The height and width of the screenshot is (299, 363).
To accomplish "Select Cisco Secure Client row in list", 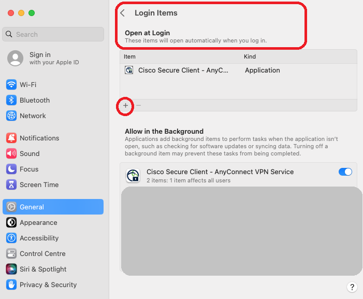I will [238, 70].
